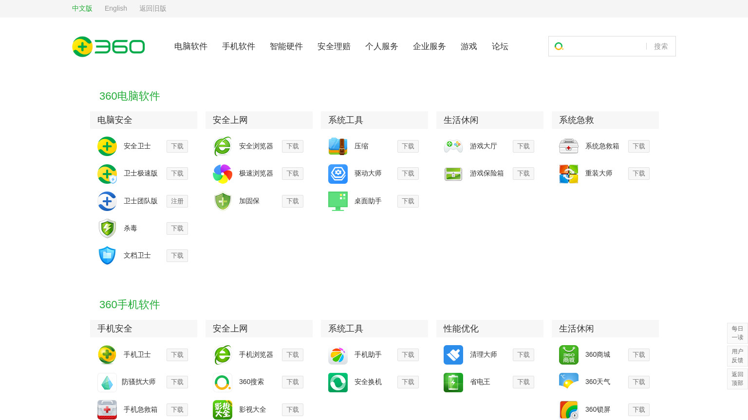Download 游戏大厅
The image size is (748, 420).
pyautogui.click(x=524, y=146)
